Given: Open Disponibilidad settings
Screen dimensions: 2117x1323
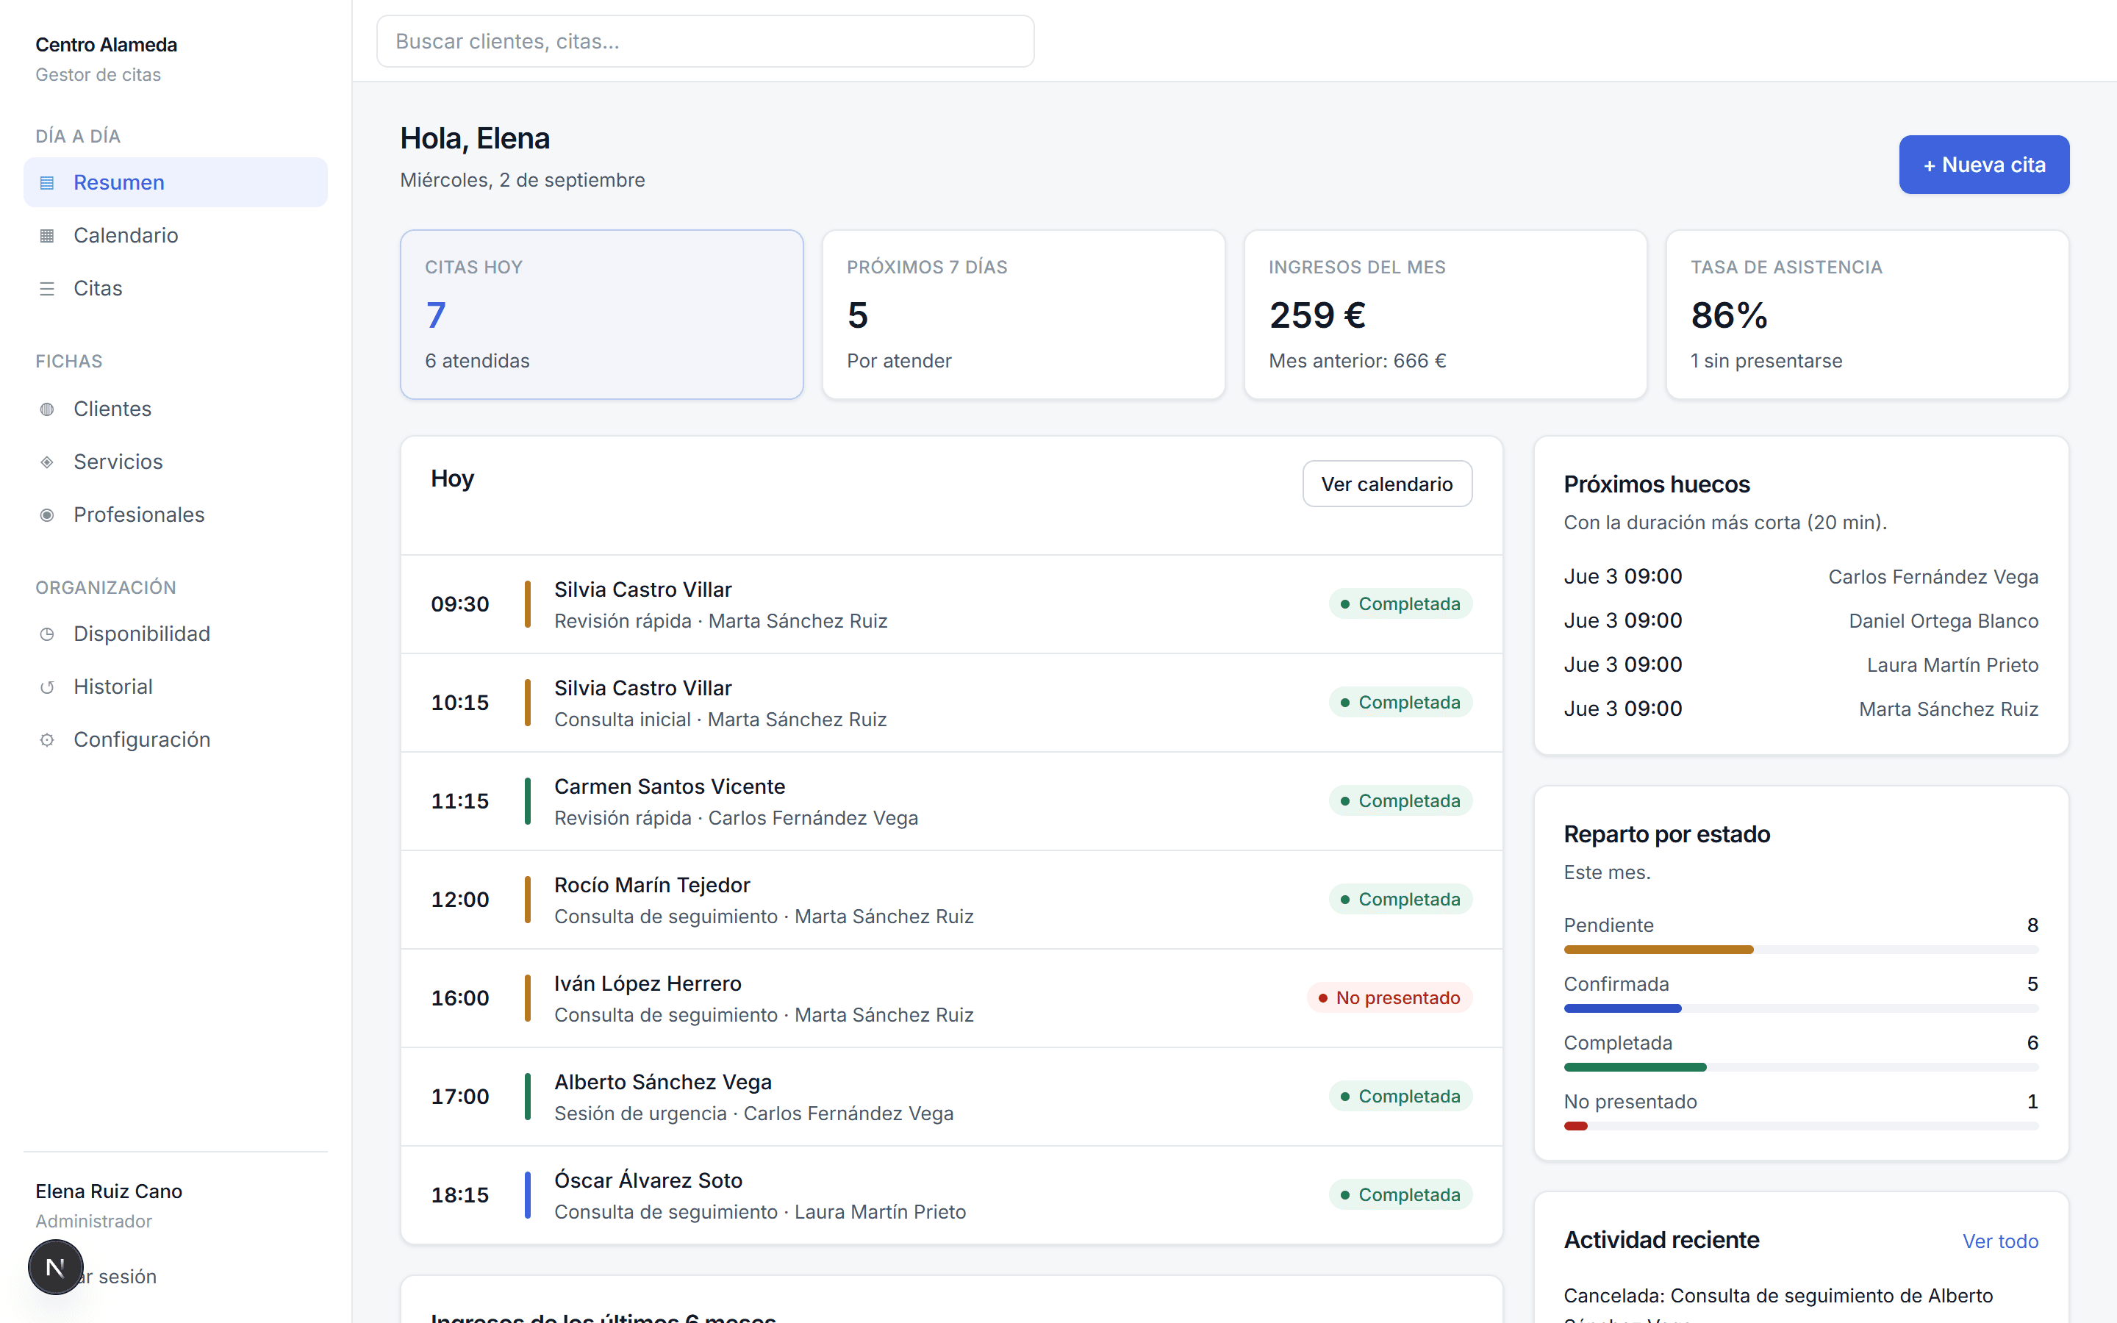Looking at the screenshot, I should [175, 634].
